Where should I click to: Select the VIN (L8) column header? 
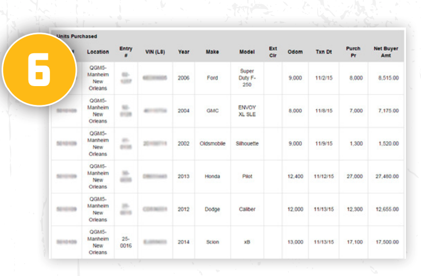(155, 52)
